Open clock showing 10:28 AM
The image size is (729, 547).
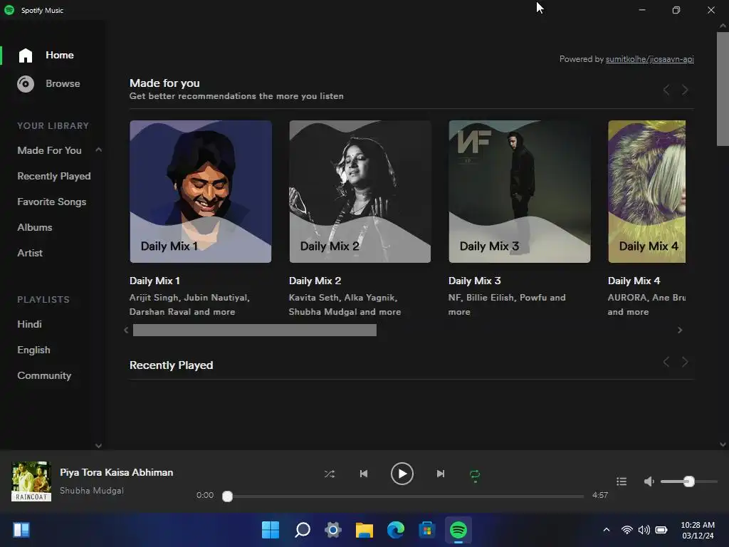[698, 530]
